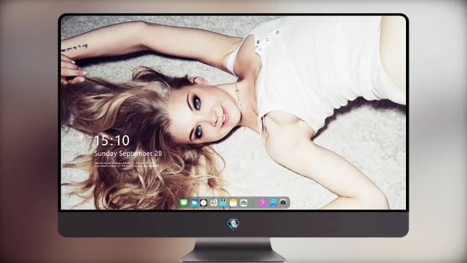The width and height of the screenshot is (467, 263).
Task: Open the yellow Notes app in dock
Action: [x=233, y=203]
